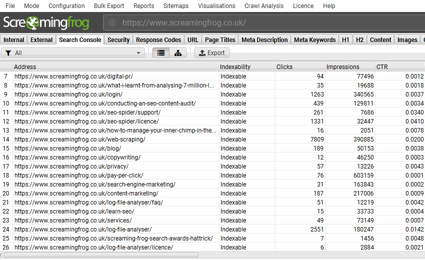Open the Licence menu
Image resolution: width=425 pixels, height=260 pixels.
pyautogui.click(x=303, y=5)
